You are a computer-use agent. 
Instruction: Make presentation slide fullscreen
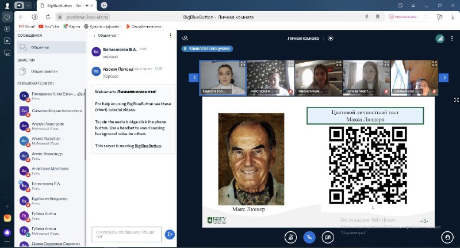pos(456,100)
